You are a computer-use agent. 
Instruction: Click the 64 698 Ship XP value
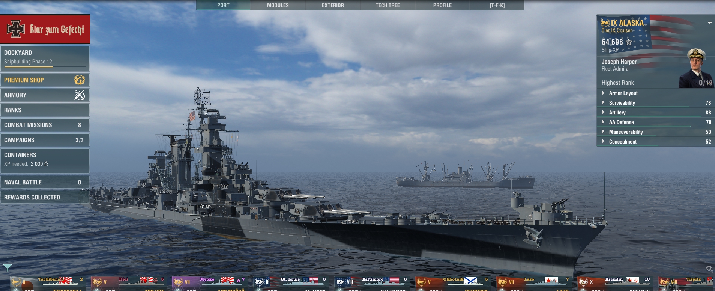click(x=612, y=42)
